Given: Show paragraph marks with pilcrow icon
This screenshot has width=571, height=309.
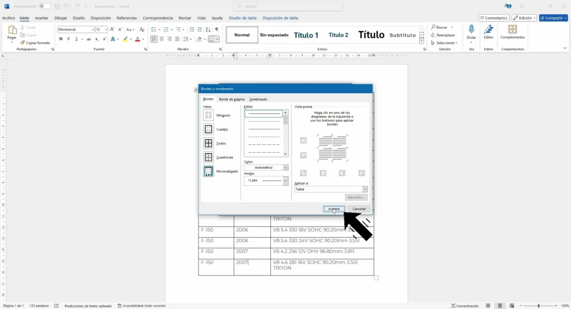Looking at the screenshot, I should point(217,30).
